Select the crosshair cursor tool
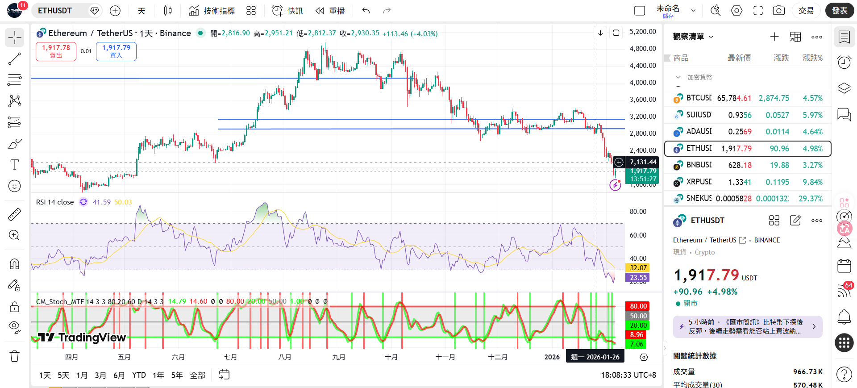Screen dimensions: 857x388 pyautogui.click(x=15, y=38)
